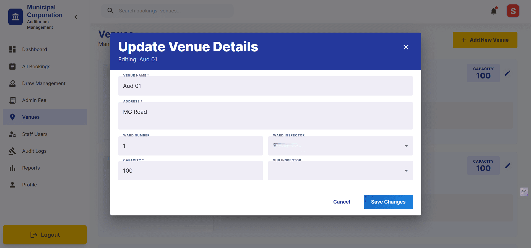
Task: Click the Staff Users icon
Action: (12, 134)
